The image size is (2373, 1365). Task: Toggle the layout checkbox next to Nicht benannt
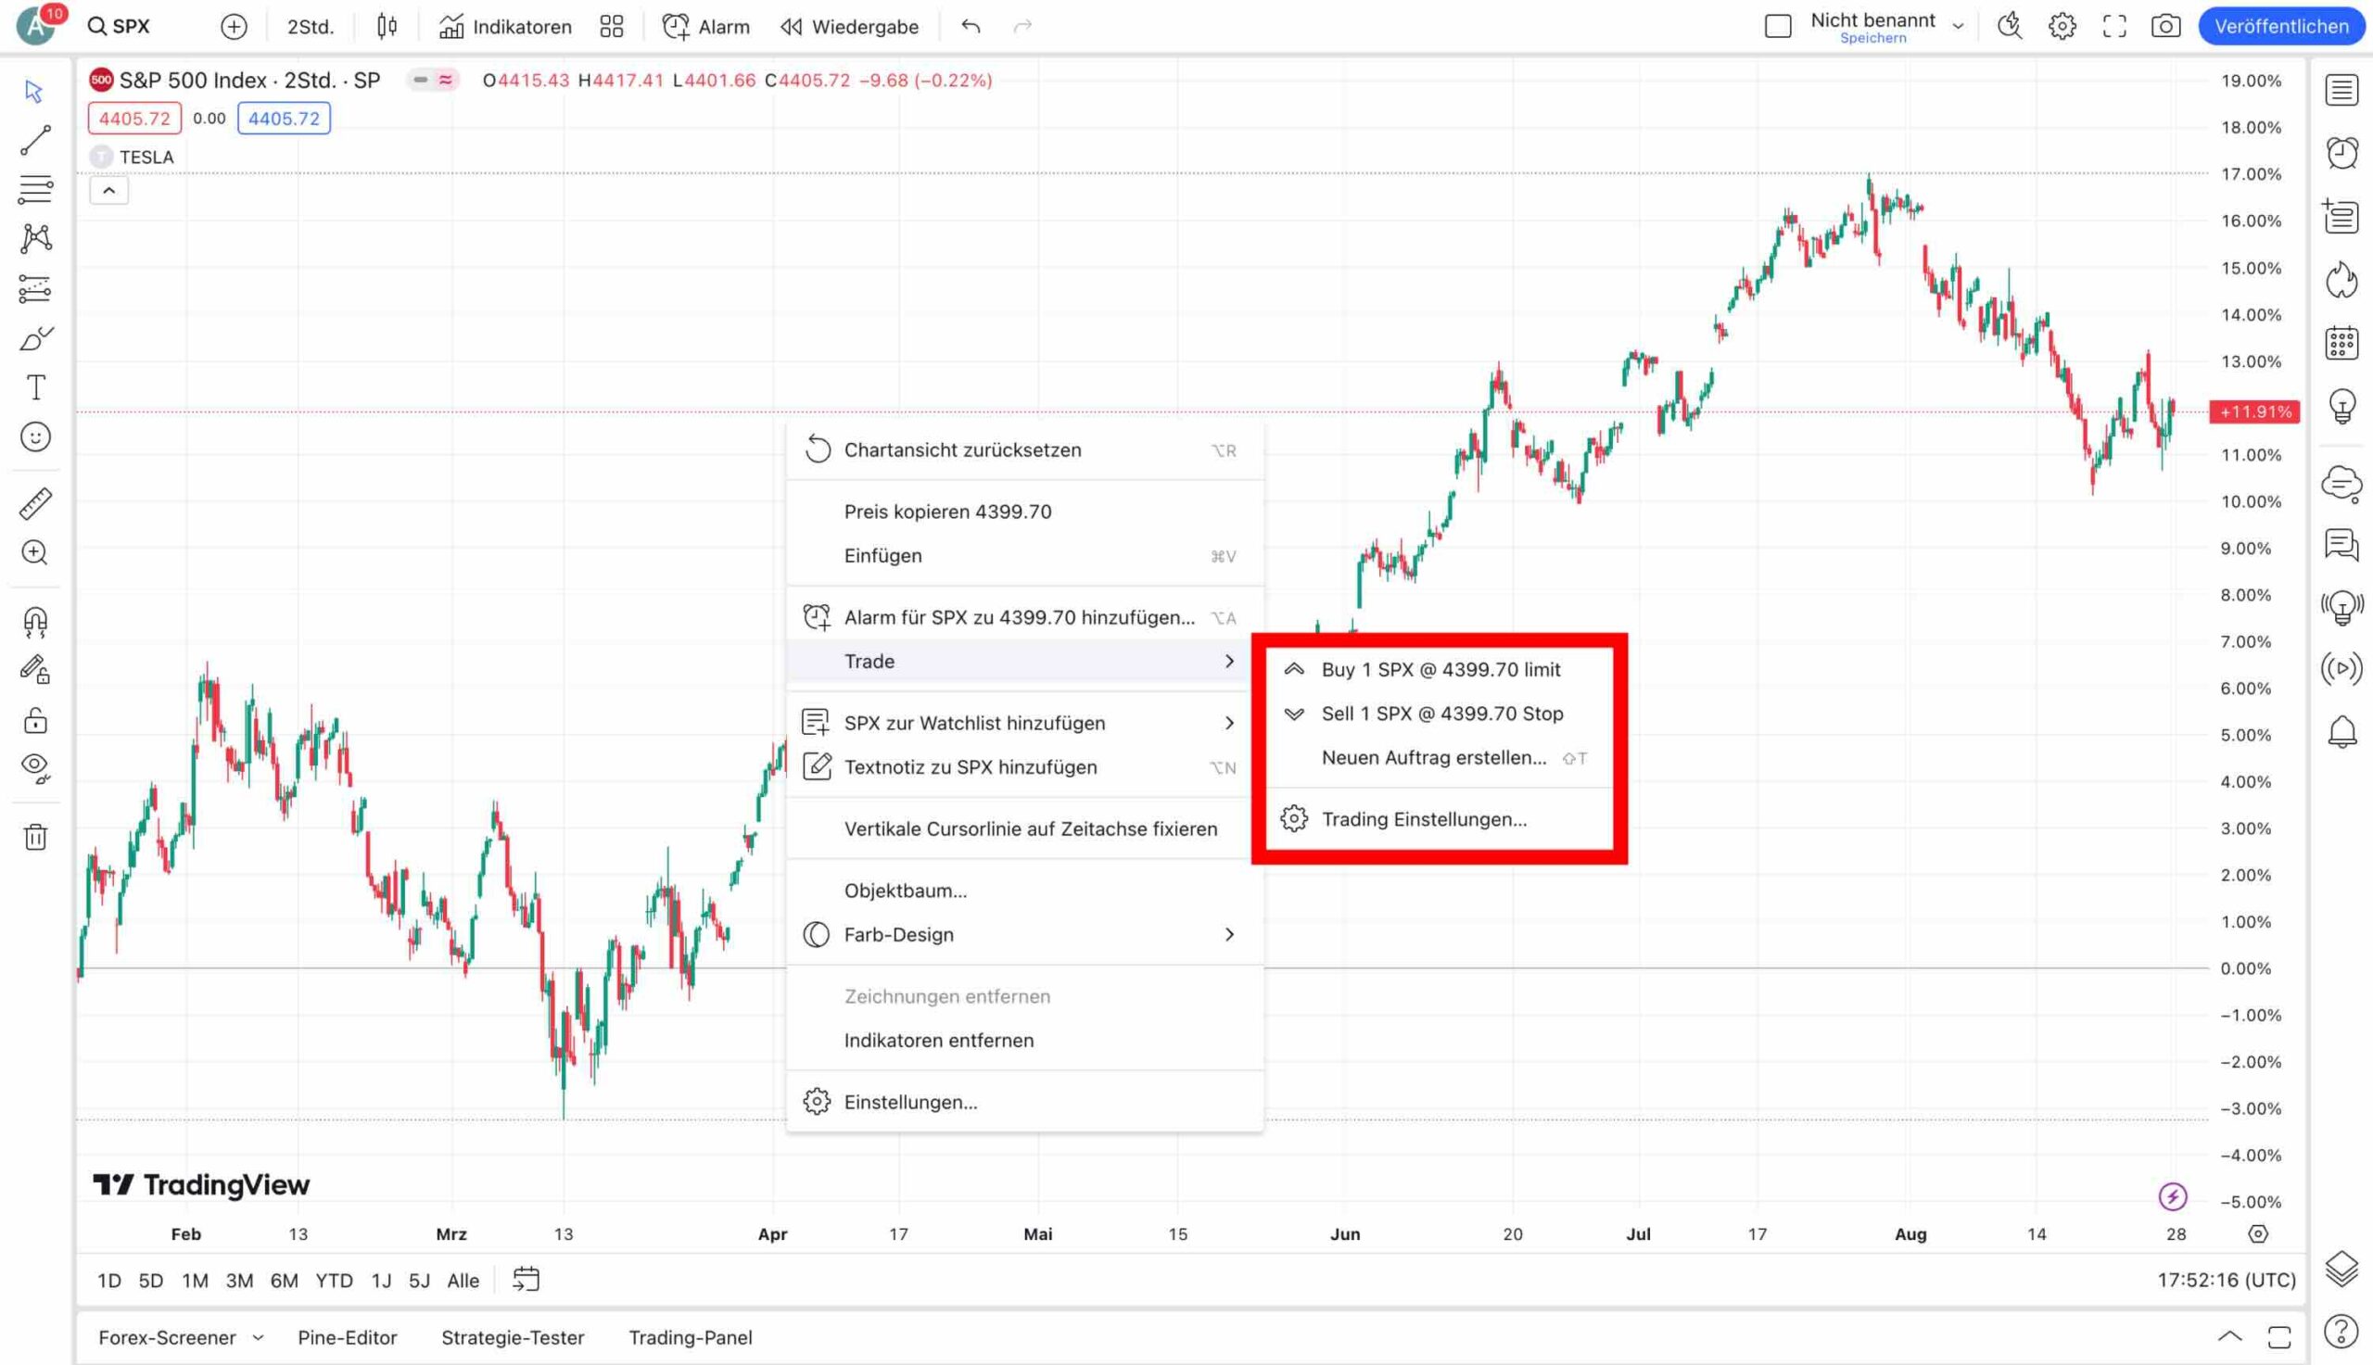[1778, 26]
